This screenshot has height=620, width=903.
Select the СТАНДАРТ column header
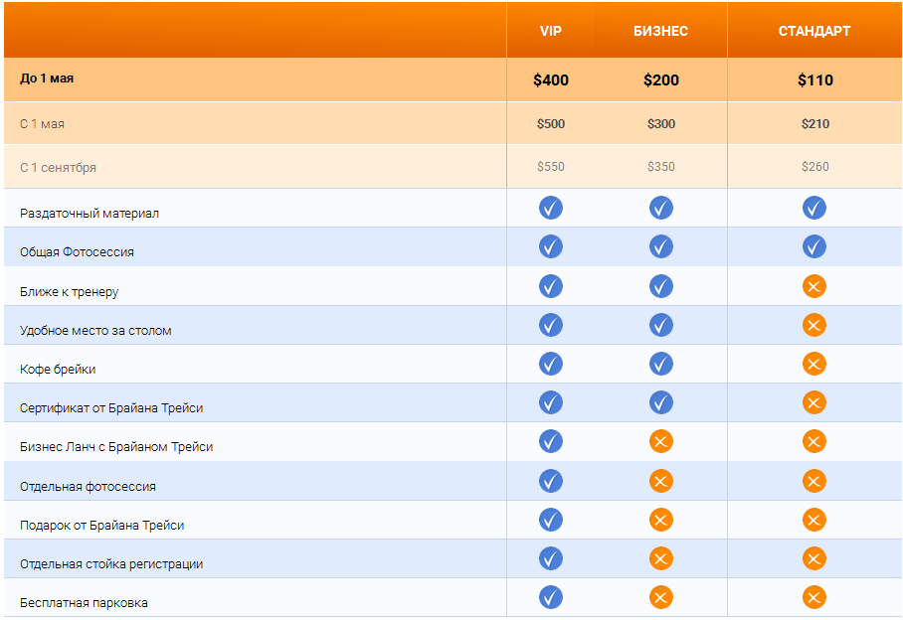pos(813,31)
